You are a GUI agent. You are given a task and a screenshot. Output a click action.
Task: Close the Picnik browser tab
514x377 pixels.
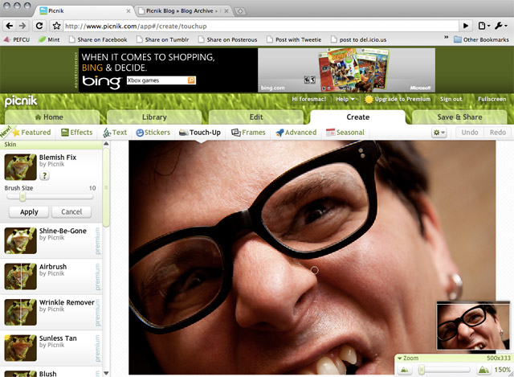pos(128,10)
